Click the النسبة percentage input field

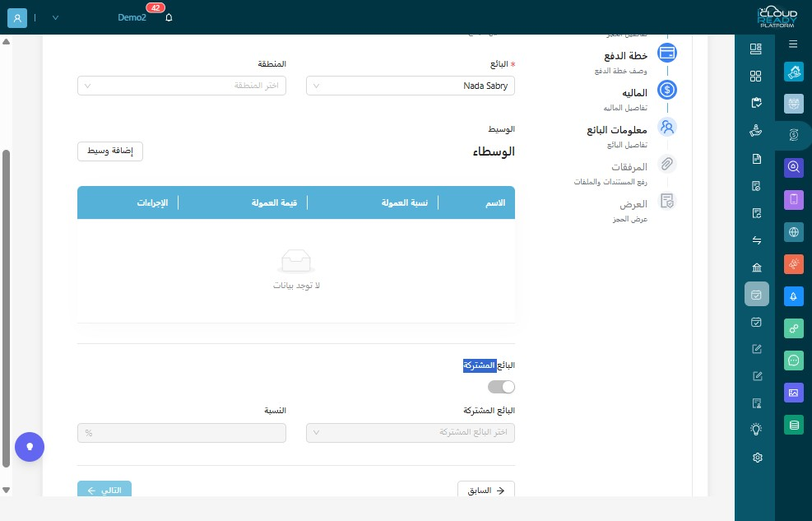point(182,432)
